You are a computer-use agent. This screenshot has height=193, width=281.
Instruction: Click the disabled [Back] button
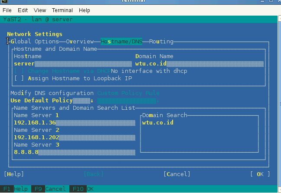94,174
